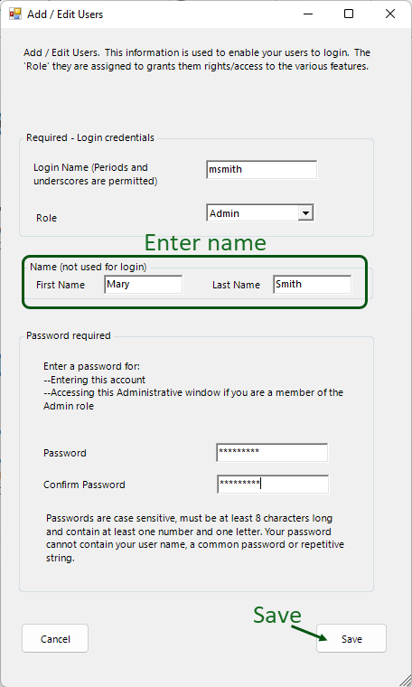
Task: Open the Role dropdown arrow
Action: [305, 213]
